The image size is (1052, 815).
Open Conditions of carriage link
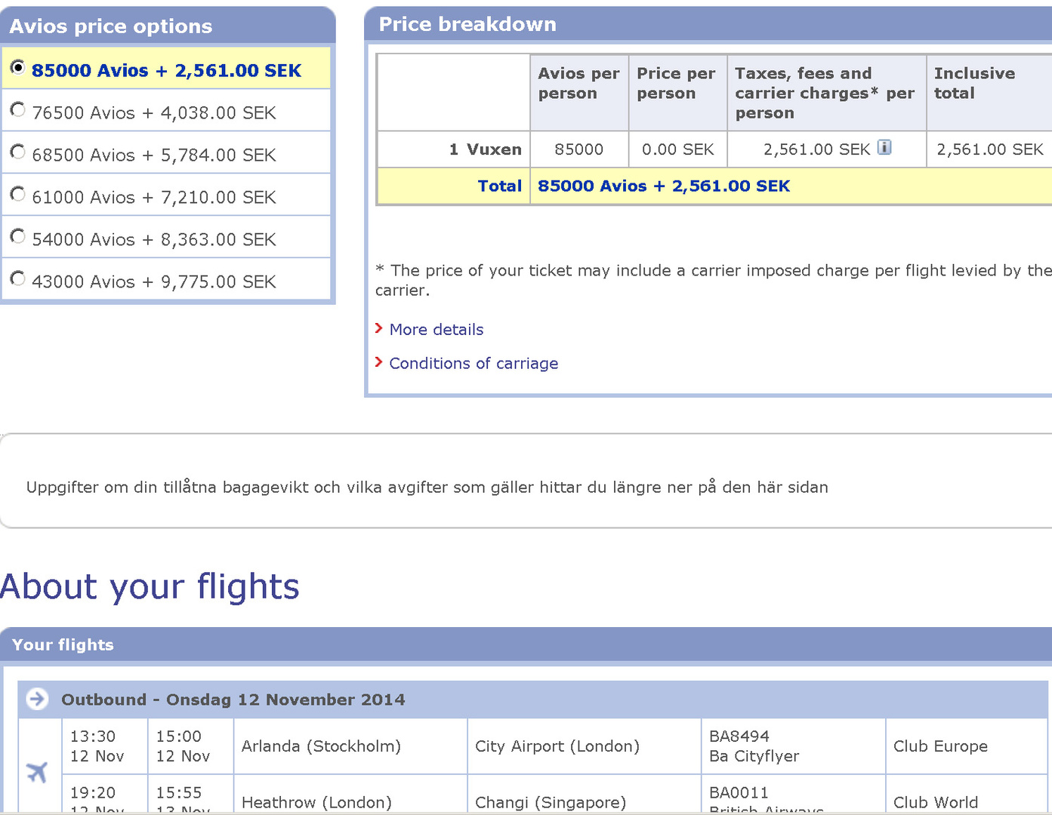tap(474, 364)
